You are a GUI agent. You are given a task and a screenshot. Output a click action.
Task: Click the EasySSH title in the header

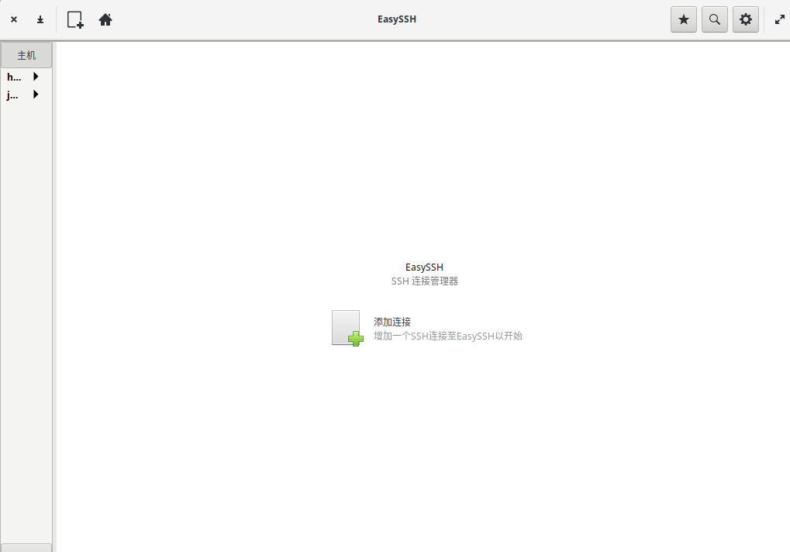tap(396, 19)
